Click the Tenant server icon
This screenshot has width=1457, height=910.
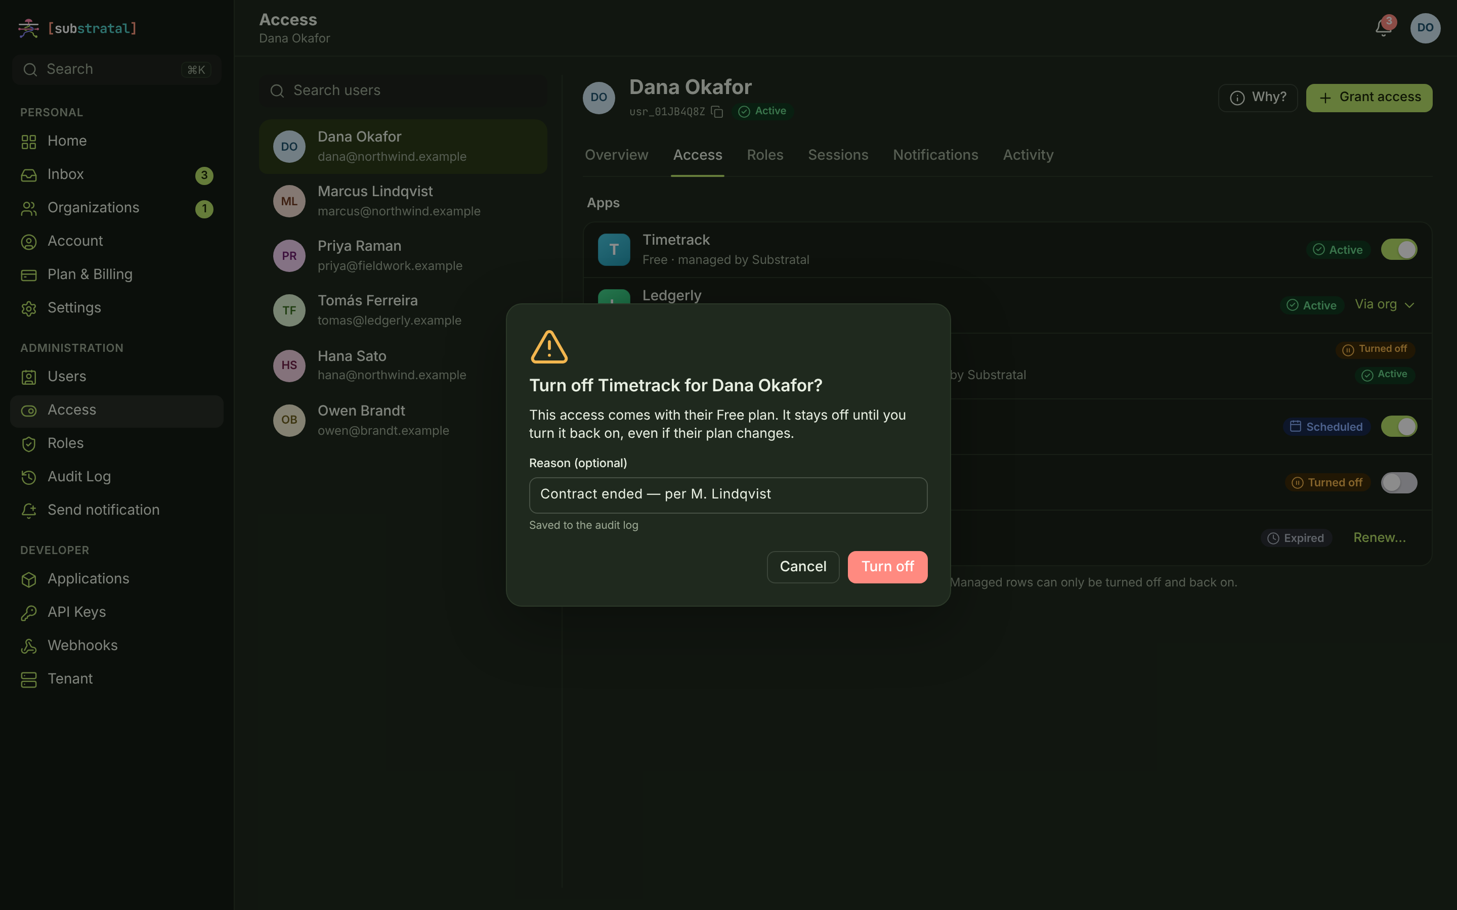click(29, 679)
